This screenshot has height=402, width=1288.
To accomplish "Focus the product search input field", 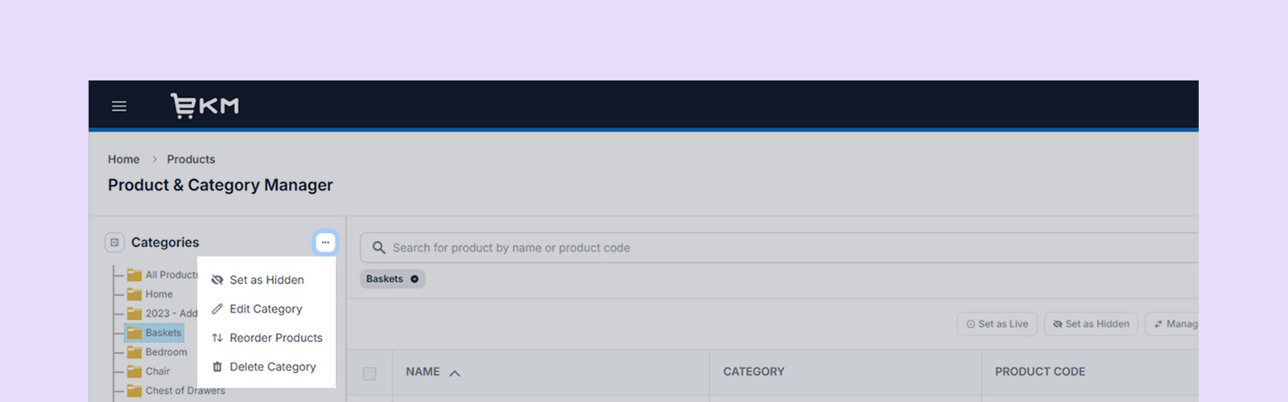I will (724, 248).
